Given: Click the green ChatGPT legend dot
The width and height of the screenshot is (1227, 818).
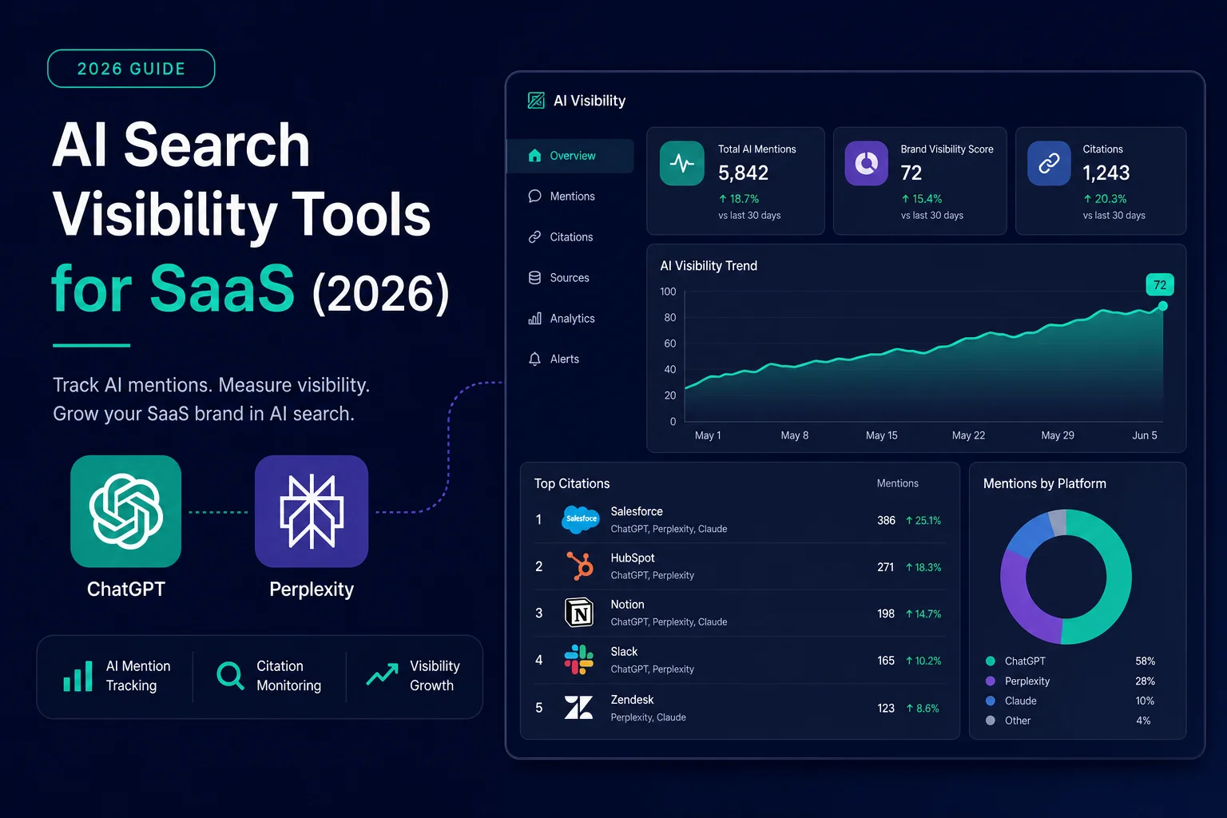Looking at the screenshot, I should [x=991, y=661].
